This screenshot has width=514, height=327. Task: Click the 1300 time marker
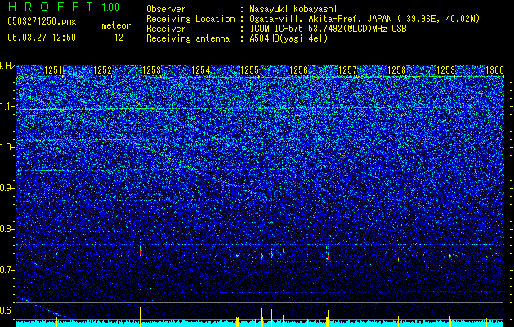pyautogui.click(x=494, y=70)
